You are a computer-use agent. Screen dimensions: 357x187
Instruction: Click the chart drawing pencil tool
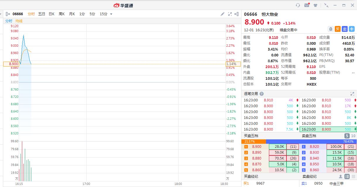coord(222,14)
